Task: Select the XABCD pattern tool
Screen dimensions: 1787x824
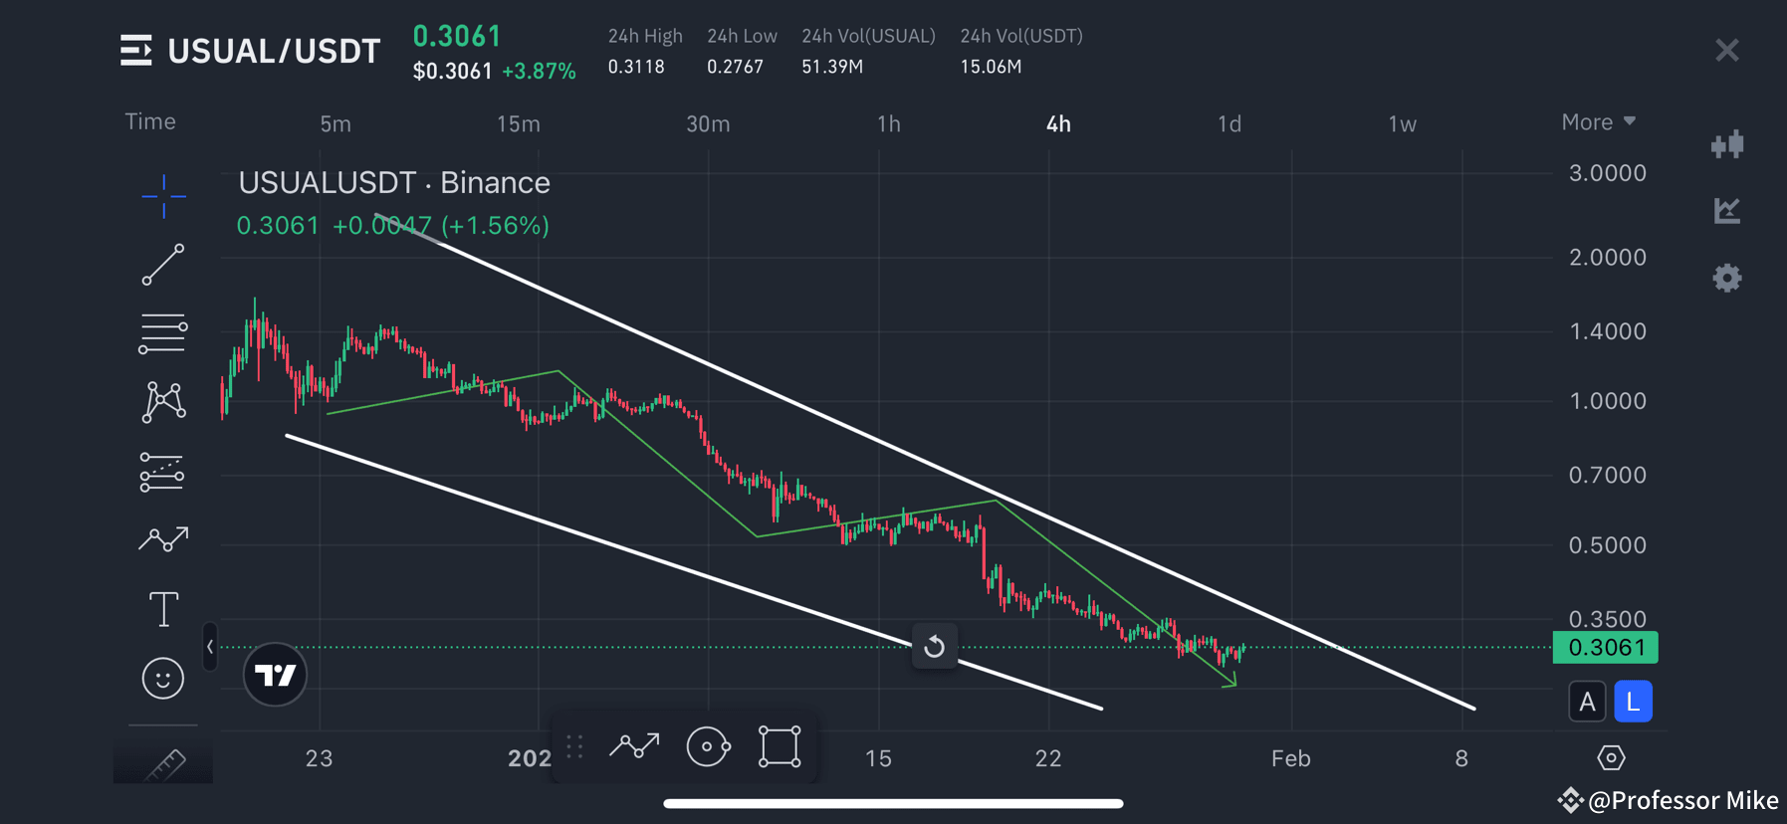Action: [x=163, y=402]
